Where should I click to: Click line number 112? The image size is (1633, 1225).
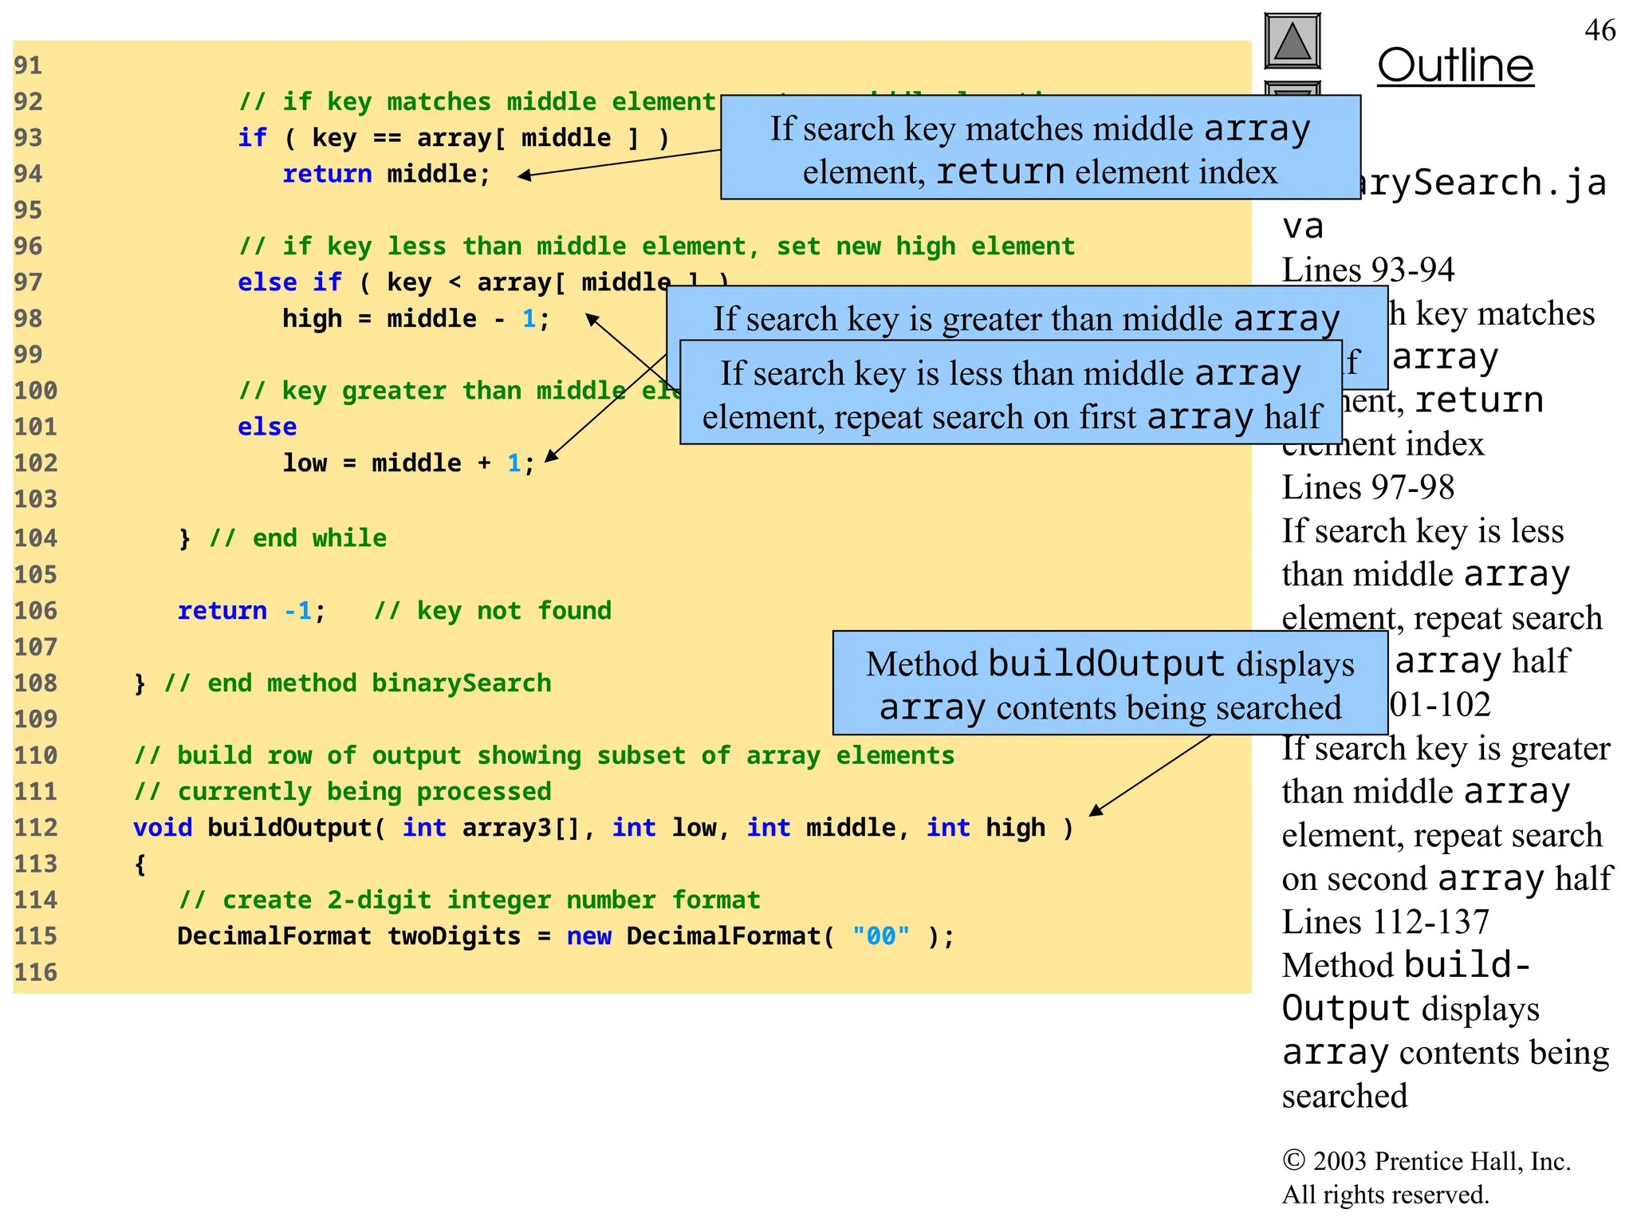36,828
